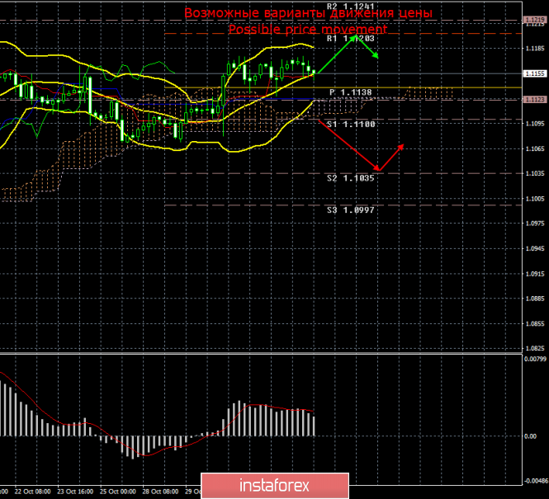The width and height of the screenshot is (549, 499).
Task: Click the S1 1.1100 support label
Action: pyautogui.click(x=351, y=125)
